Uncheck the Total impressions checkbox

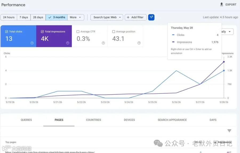(x=42, y=31)
